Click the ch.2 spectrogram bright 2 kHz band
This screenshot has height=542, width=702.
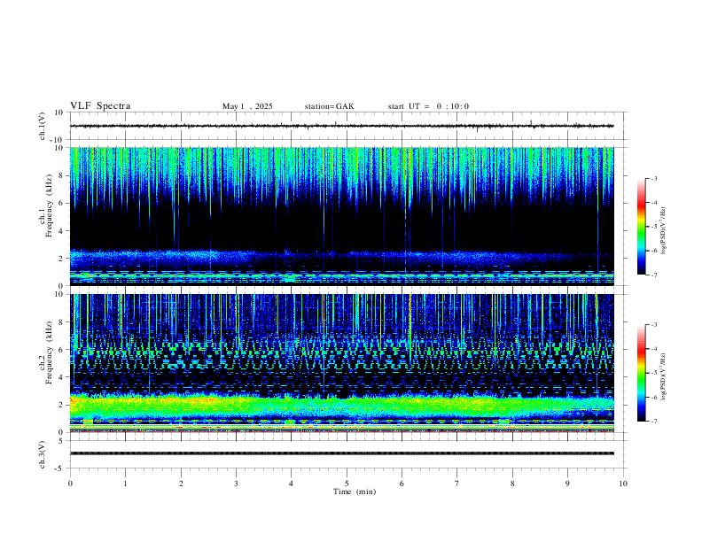pyautogui.click(x=341, y=405)
